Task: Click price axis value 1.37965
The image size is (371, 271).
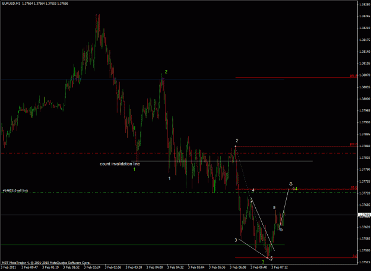Action: click(x=363, y=110)
